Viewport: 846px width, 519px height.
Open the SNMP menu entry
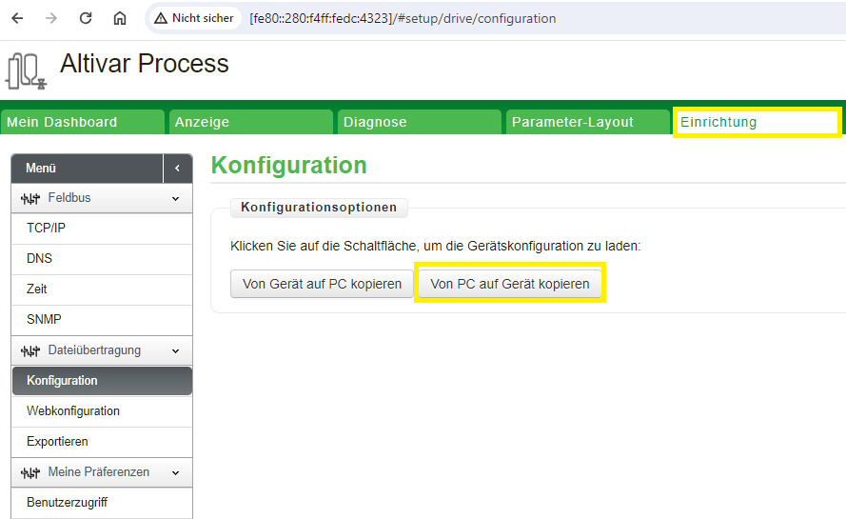click(102, 320)
